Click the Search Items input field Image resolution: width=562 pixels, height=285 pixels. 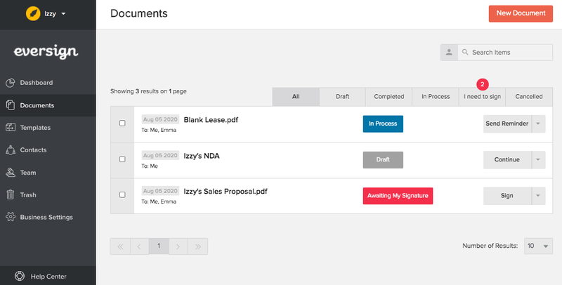(x=505, y=52)
